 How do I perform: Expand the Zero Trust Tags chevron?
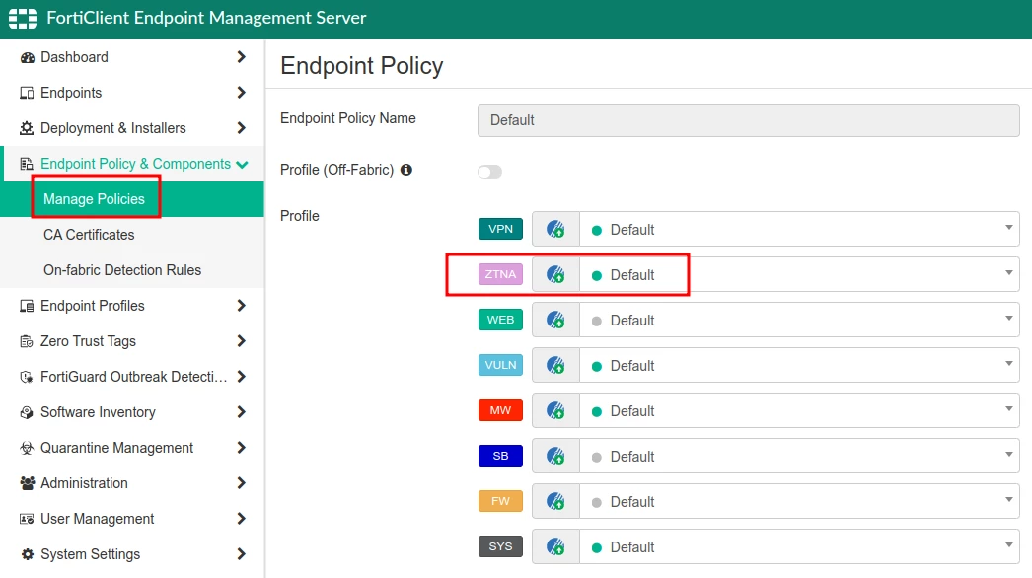[242, 341]
